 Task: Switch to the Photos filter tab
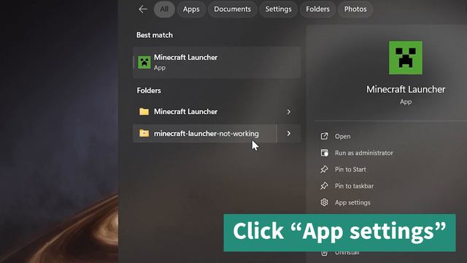point(355,9)
